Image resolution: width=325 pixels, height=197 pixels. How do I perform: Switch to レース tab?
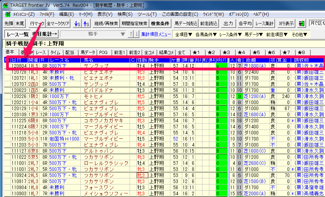(x=40, y=53)
